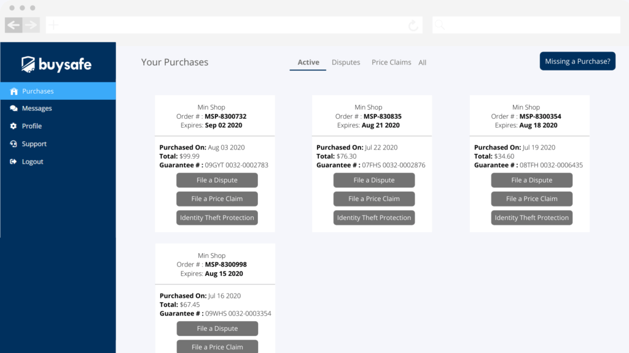
Task: Click guarantee number 09WHS 0032-0003354
Action: click(238, 313)
